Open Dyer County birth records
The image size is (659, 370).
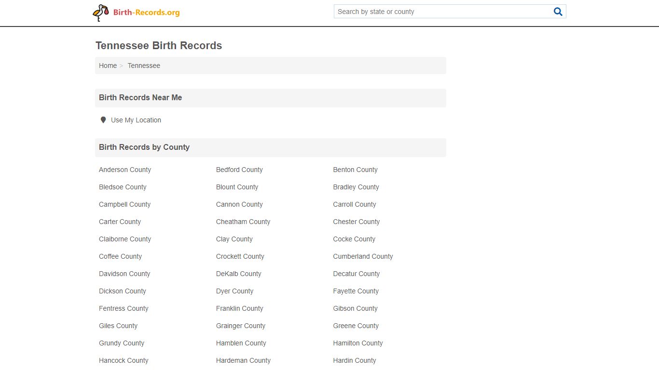click(x=234, y=291)
